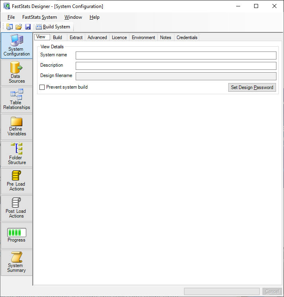Switch to the Licence tab
The width and height of the screenshot is (284, 297).
(x=119, y=38)
